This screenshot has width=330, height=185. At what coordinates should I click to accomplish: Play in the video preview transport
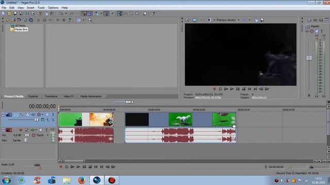pos(232,89)
